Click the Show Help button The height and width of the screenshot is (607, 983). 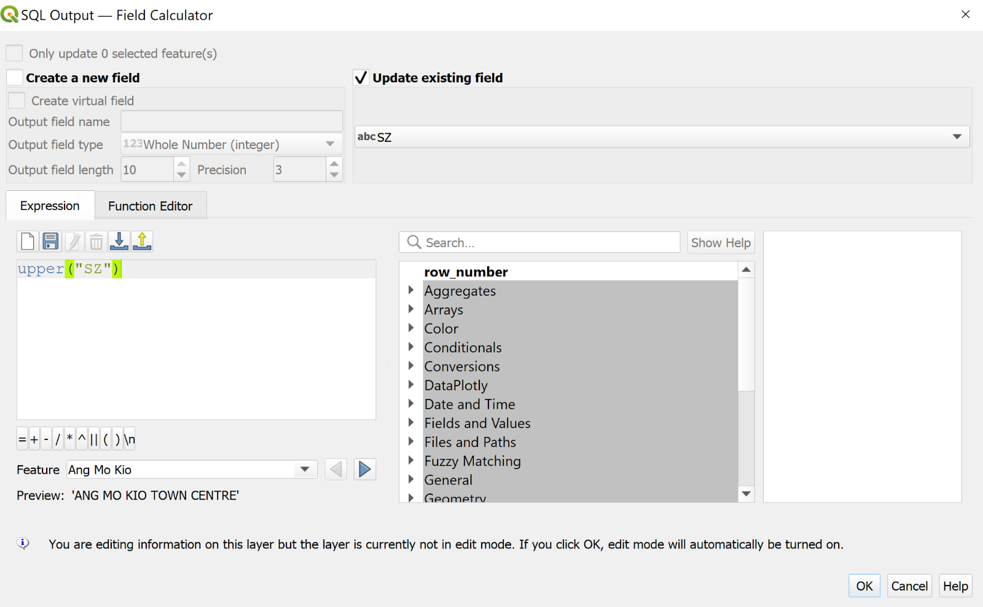pyautogui.click(x=720, y=243)
